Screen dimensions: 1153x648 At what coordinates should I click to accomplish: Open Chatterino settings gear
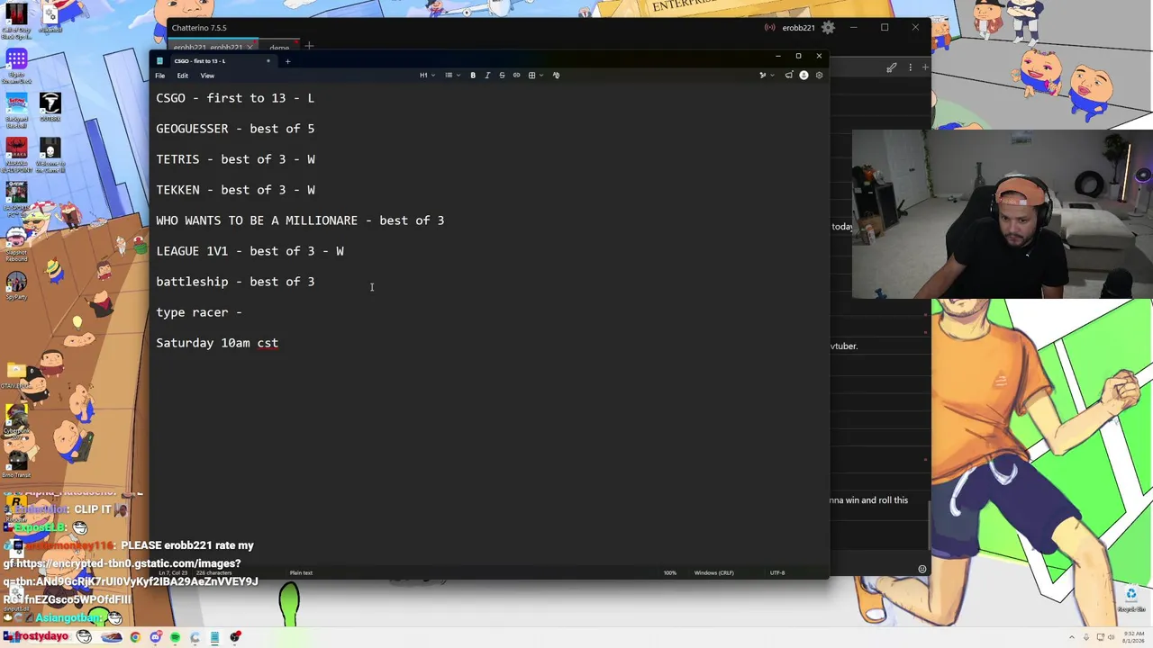tap(829, 28)
